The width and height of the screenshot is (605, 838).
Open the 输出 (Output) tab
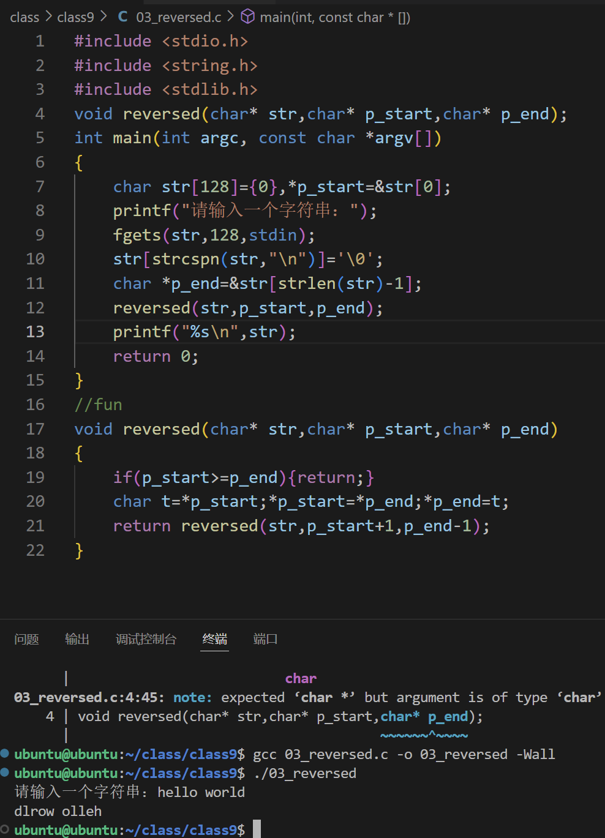tap(77, 639)
